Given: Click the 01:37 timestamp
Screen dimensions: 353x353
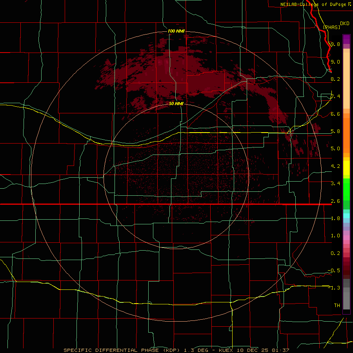Looking at the screenshot, I should [x=280, y=350].
